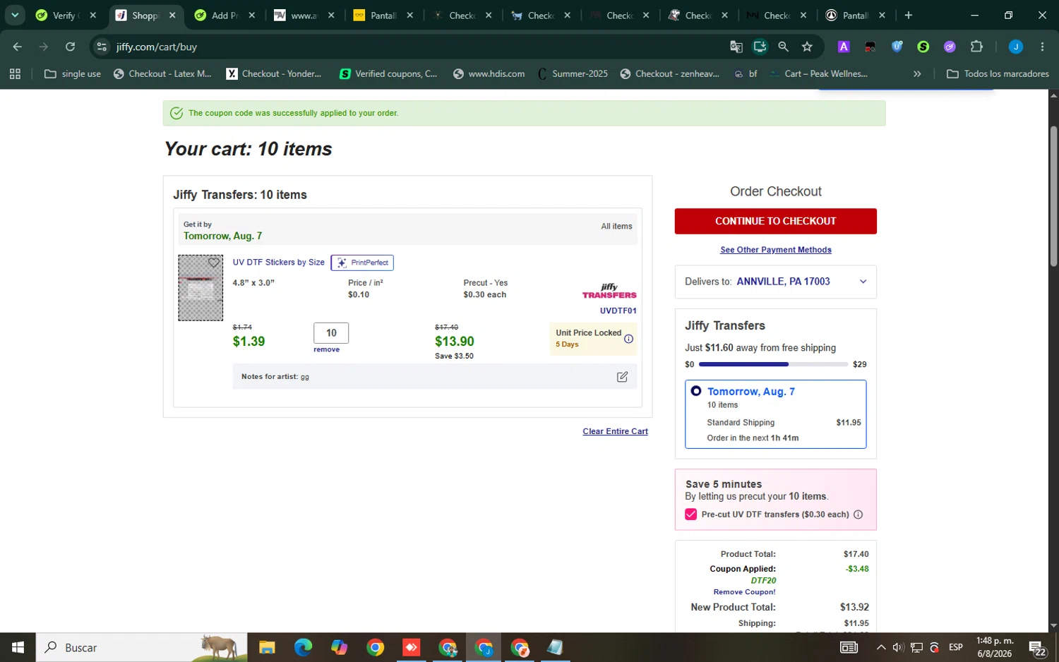The width and height of the screenshot is (1059, 662).
Task: Click the free shipping progress bar
Action: click(x=773, y=364)
